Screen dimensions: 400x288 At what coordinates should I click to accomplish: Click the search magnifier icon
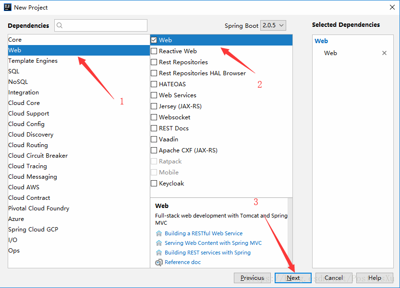60,25
